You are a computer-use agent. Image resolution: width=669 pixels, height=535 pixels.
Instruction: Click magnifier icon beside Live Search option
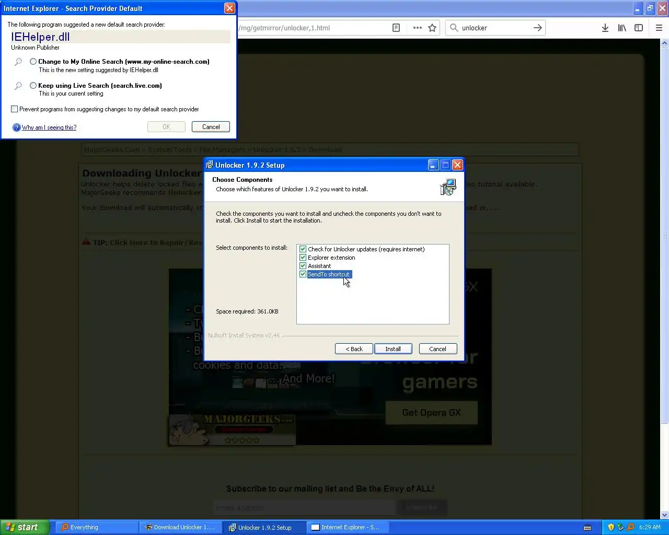[x=18, y=86]
